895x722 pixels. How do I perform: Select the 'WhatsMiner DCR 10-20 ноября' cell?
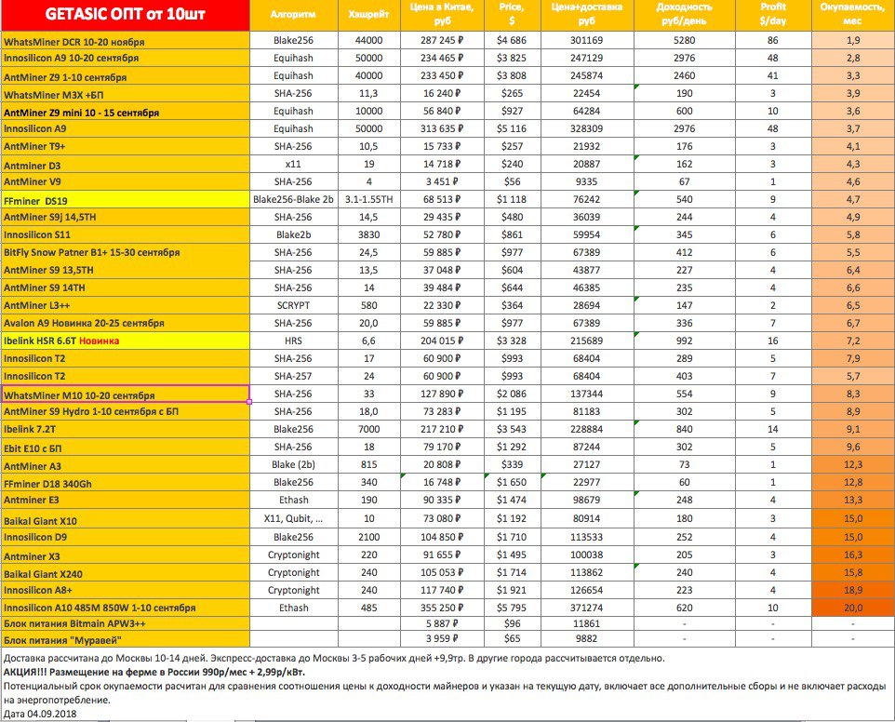[x=125, y=41]
